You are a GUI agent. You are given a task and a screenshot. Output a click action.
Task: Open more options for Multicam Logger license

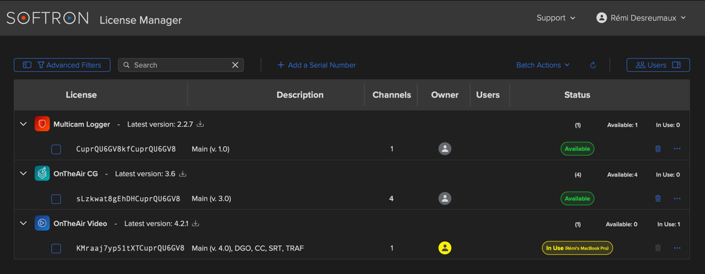(x=677, y=149)
